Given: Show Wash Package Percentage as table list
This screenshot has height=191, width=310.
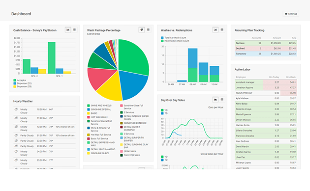Looking at the screenshot, I should pyautogui.click(x=148, y=30).
